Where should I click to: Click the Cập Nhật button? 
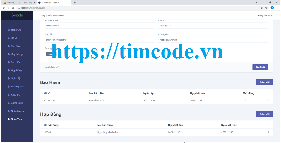coord(260,67)
